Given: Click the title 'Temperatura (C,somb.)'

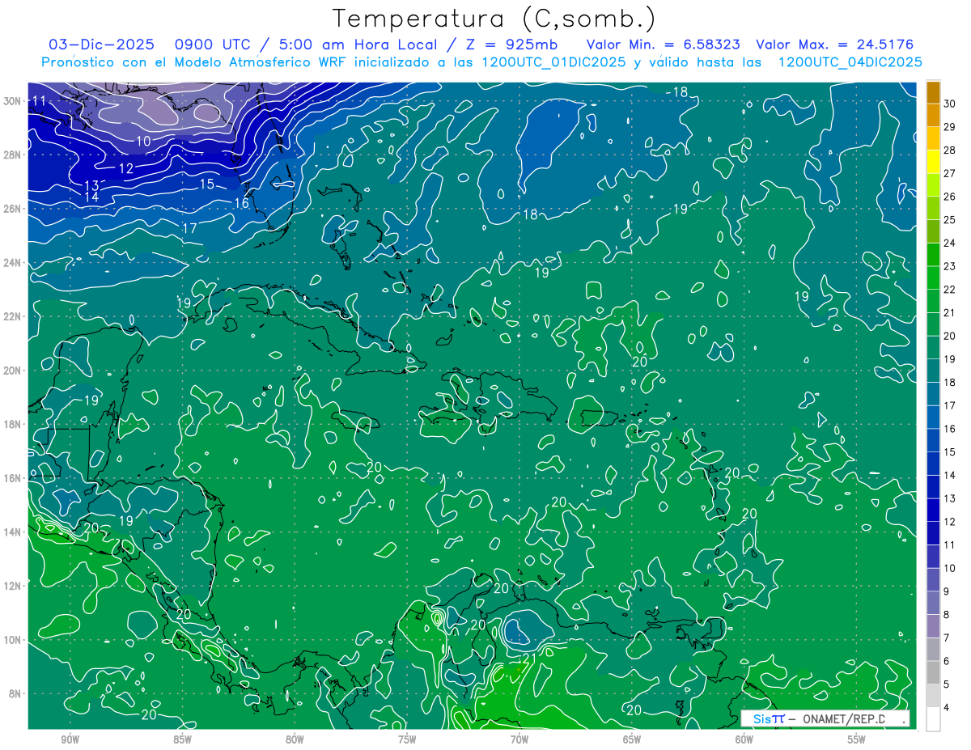Looking at the screenshot, I should point(494,18).
